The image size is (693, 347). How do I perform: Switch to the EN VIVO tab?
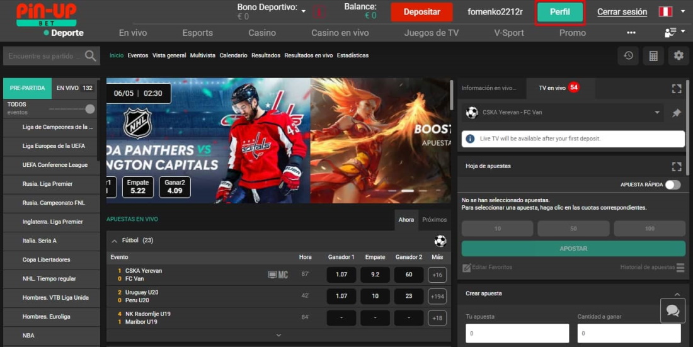(x=74, y=88)
